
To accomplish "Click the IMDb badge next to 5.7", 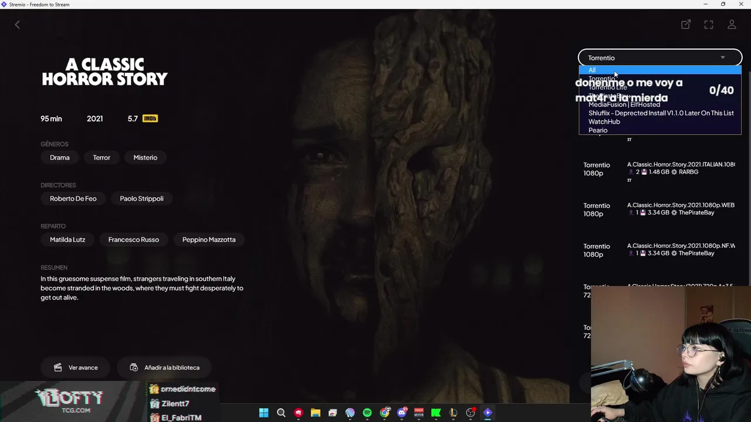I will (150, 118).
